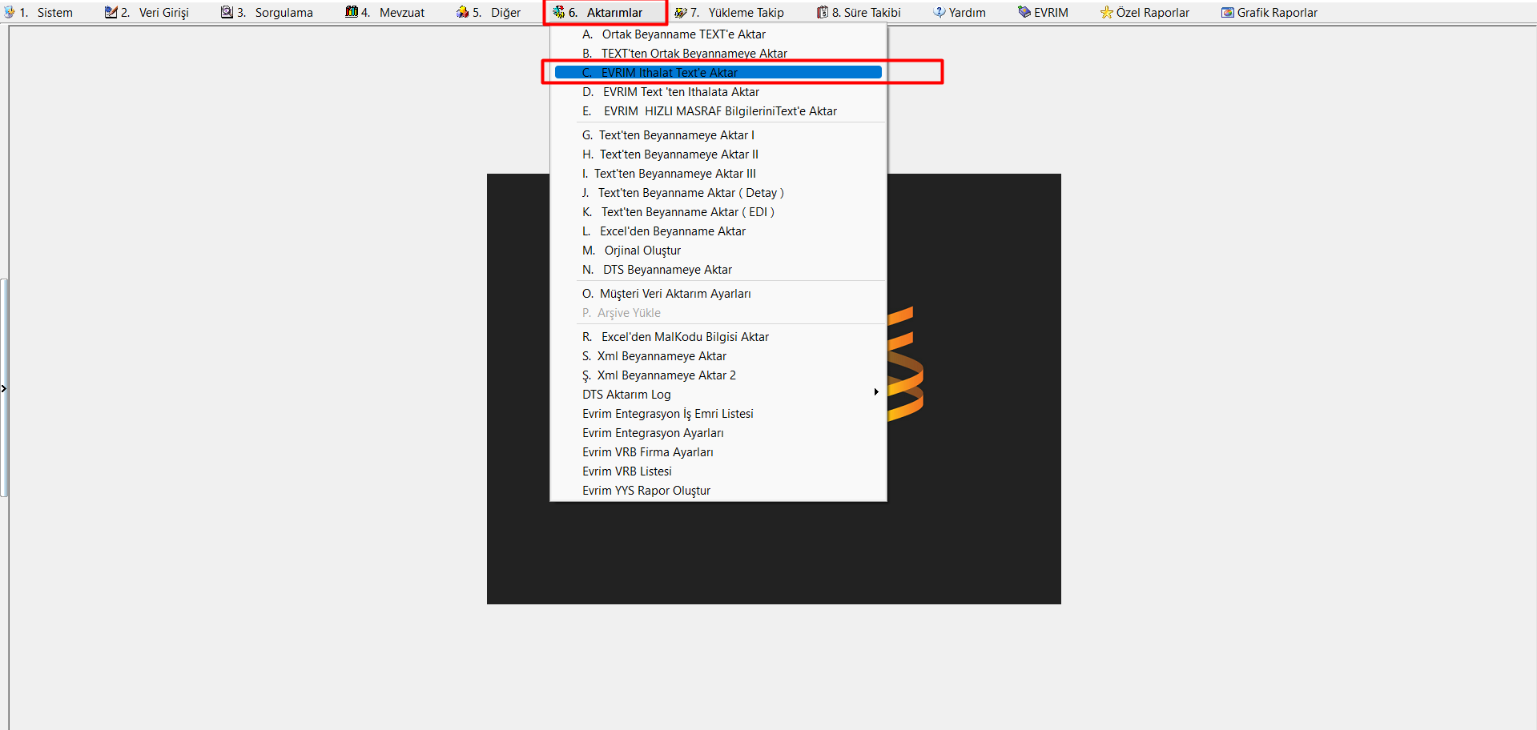Open the Diğer menu

point(497,13)
